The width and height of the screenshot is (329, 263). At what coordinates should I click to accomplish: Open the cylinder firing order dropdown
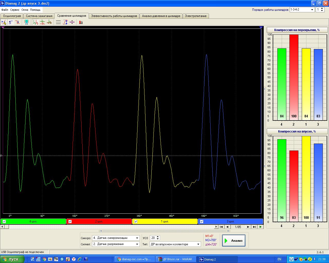click(312, 10)
